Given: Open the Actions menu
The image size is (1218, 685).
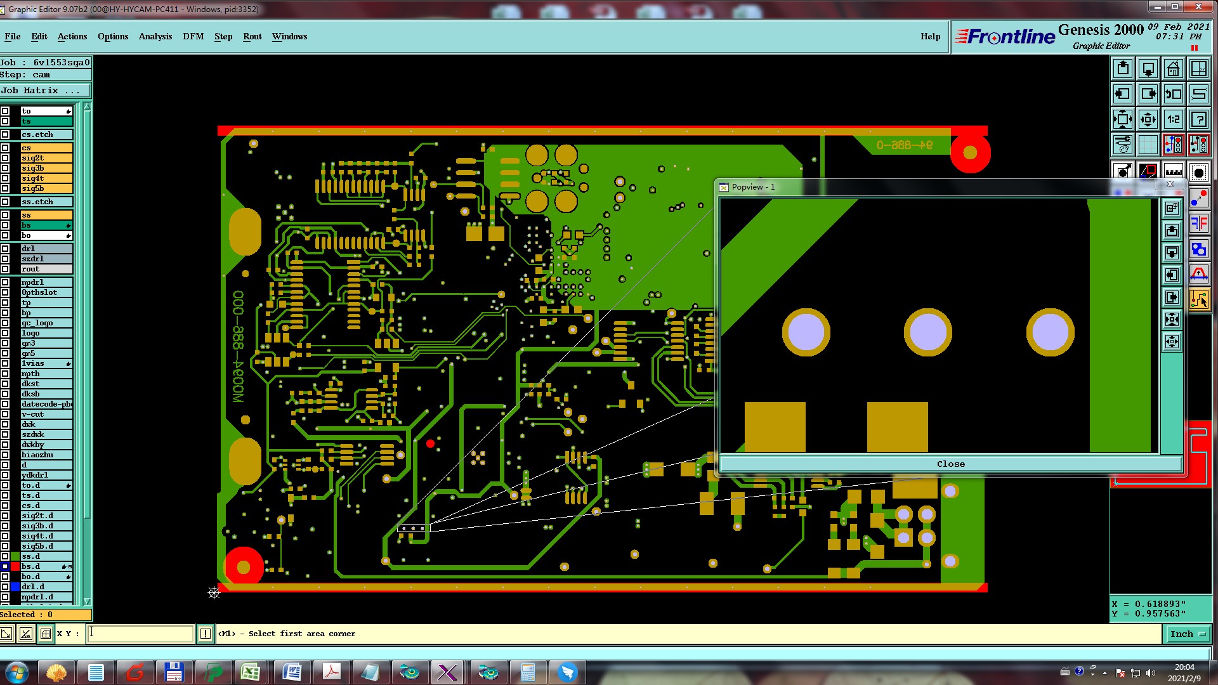Looking at the screenshot, I should coord(72,36).
